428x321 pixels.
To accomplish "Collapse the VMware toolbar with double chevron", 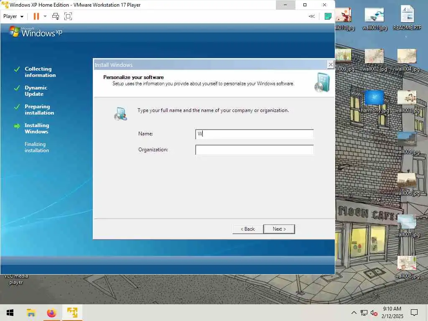I will click(x=311, y=16).
